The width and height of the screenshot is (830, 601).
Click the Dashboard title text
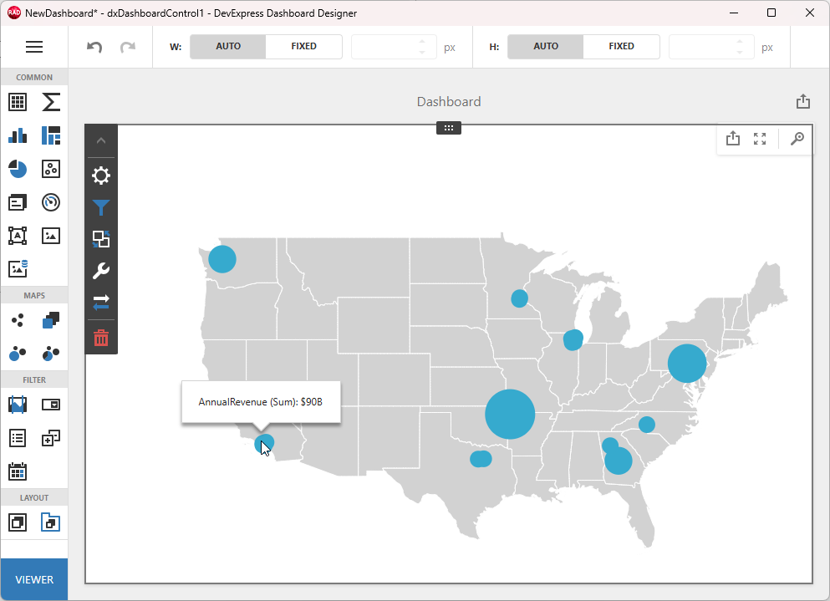(449, 101)
